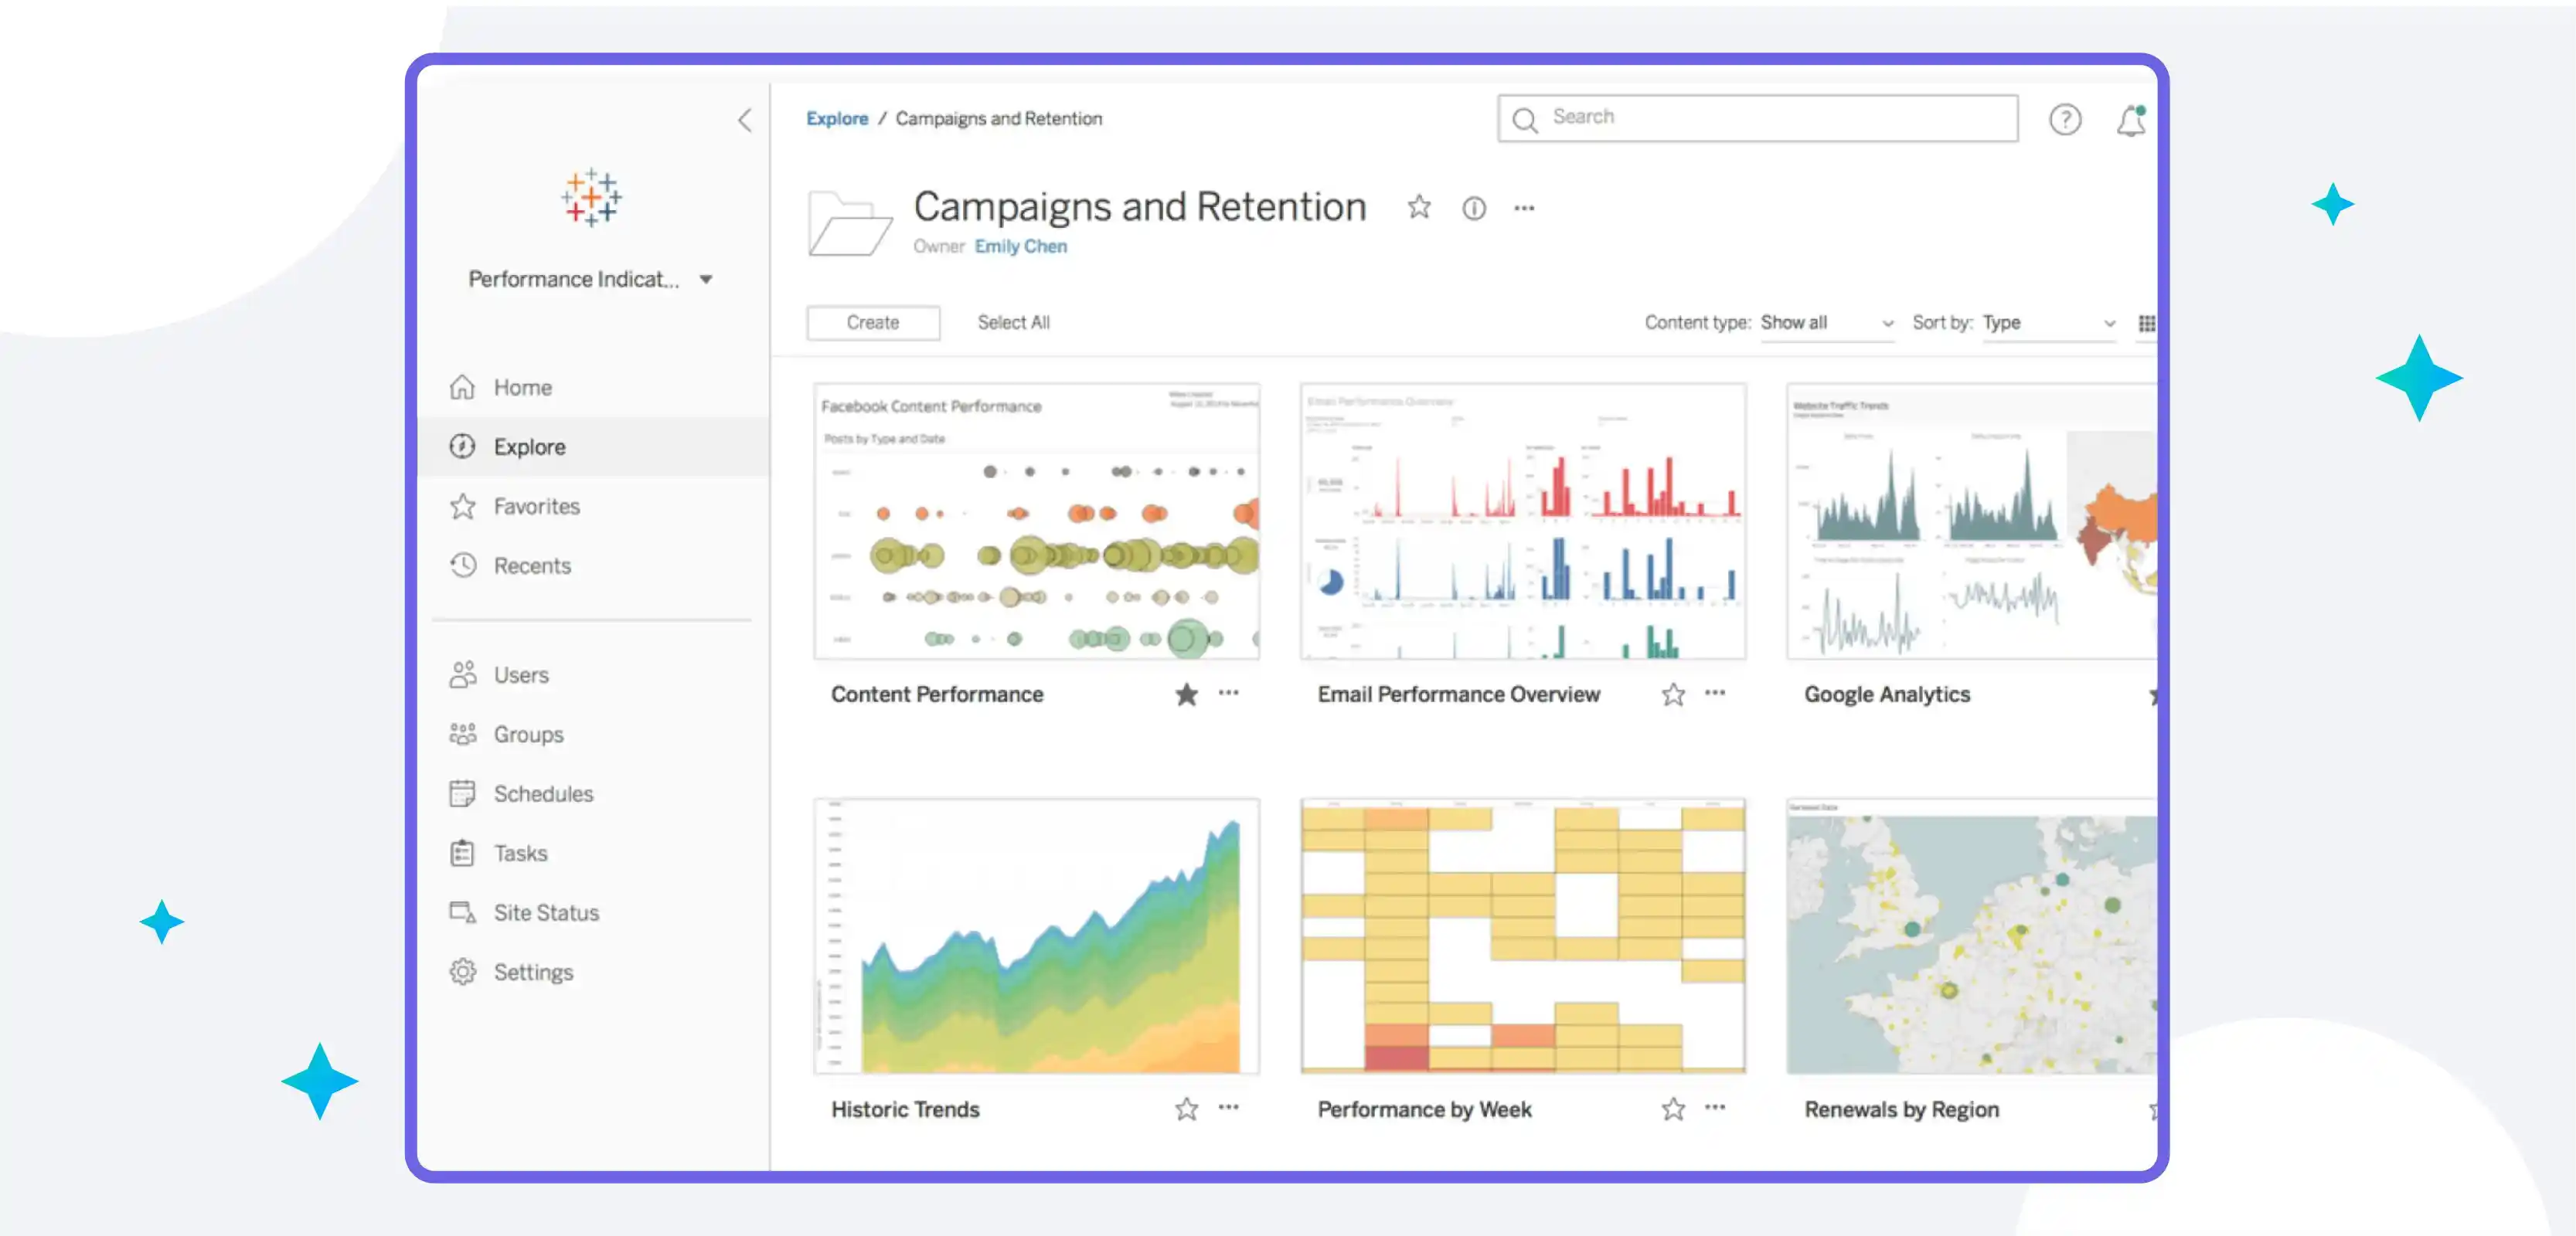Navigate to Explore via the breadcrumb
The width and height of the screenshot is (2576, 1236).
click(x=837, y=118)
